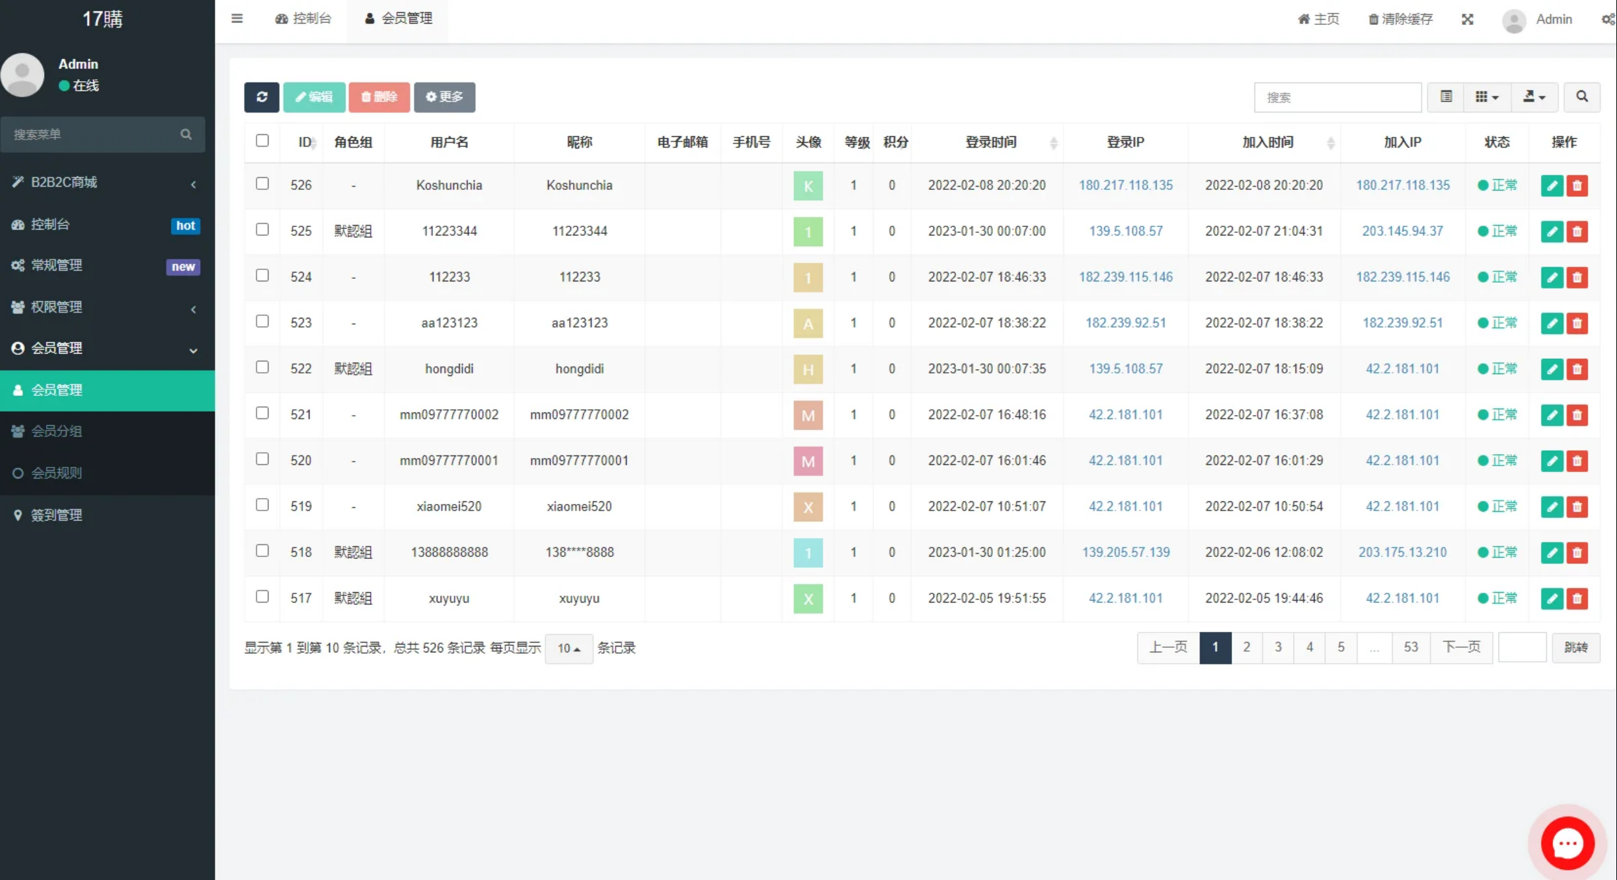1617x880 pixels.
Task: Click the magnifier advanced search button
Action: tap(1582, 97)
